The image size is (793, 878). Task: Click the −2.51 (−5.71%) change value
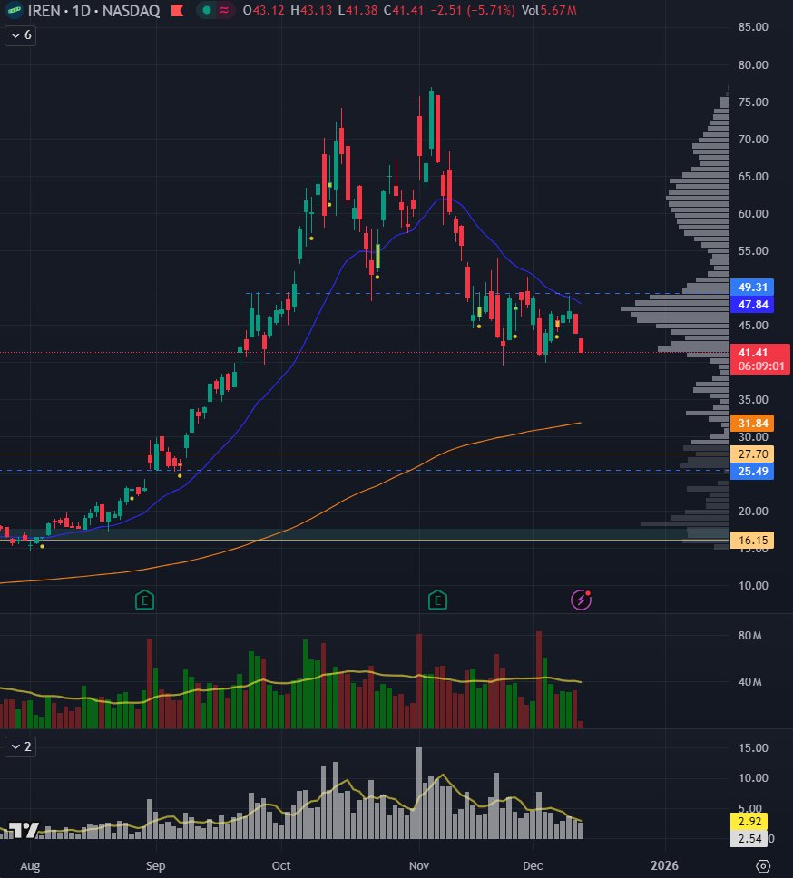click(x=472, y=10)
